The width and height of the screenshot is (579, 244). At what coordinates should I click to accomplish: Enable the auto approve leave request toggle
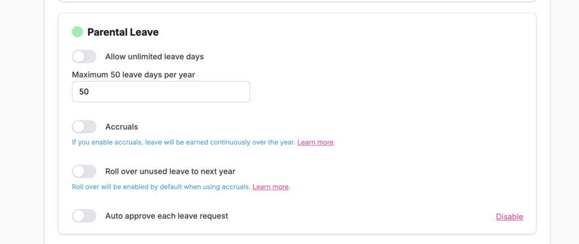[x=84, y=216]
